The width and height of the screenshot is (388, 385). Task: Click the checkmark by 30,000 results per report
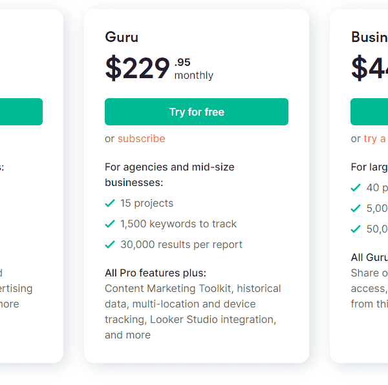(110, 244)
